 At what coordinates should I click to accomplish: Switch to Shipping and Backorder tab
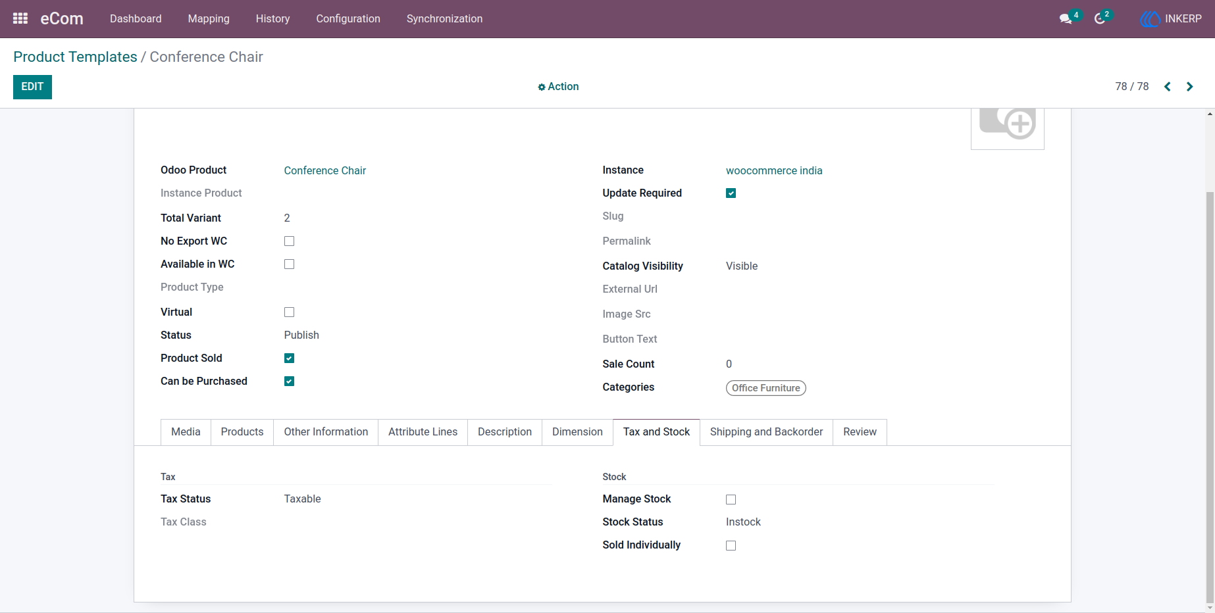pos(766,432)
